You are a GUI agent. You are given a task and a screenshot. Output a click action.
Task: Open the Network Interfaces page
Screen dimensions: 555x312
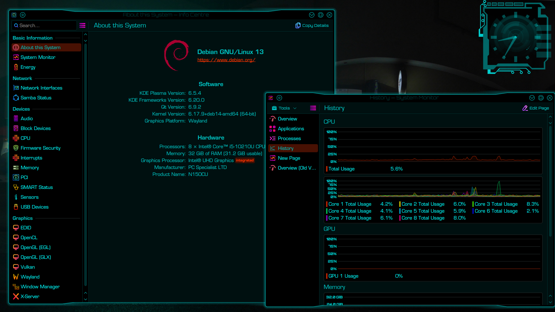(46, 88)
